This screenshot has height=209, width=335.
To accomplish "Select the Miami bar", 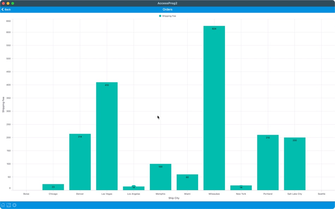I will coord(187,182).
